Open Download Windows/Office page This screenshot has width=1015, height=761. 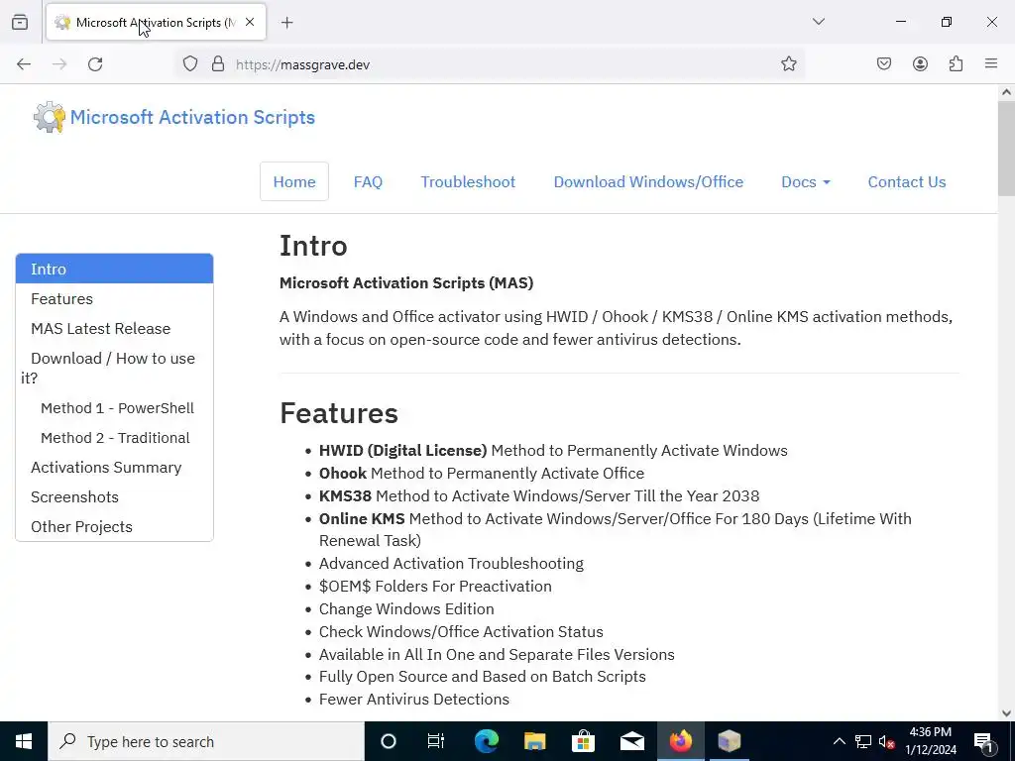point(648,182)
